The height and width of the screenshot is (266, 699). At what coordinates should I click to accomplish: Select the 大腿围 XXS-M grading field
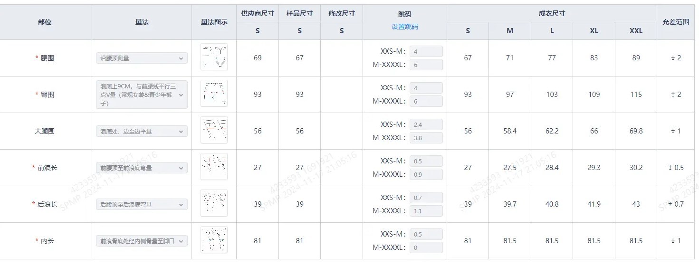pos(426,124)
